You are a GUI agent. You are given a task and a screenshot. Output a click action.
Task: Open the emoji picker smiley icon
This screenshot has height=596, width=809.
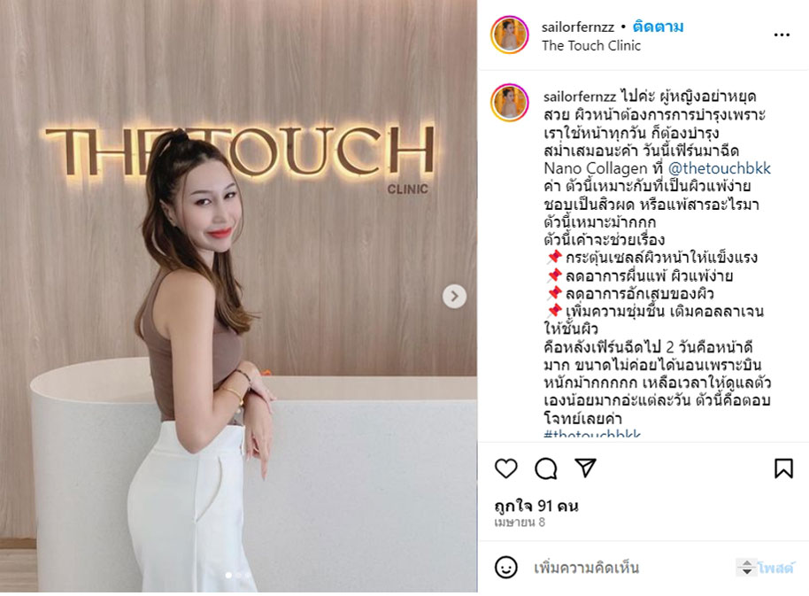505,567
